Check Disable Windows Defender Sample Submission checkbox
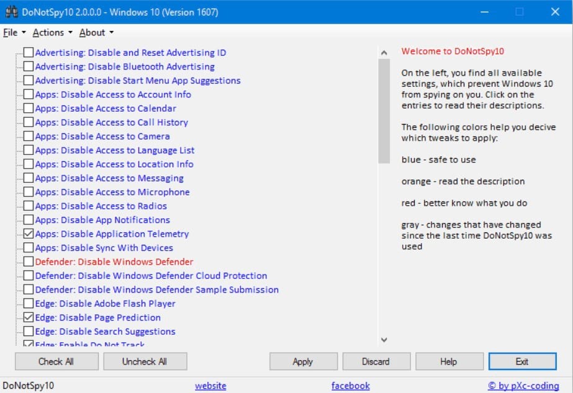 (29, 289)
